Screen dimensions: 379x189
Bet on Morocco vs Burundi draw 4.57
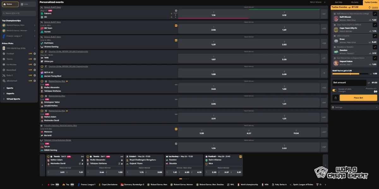tap(249, 132)
